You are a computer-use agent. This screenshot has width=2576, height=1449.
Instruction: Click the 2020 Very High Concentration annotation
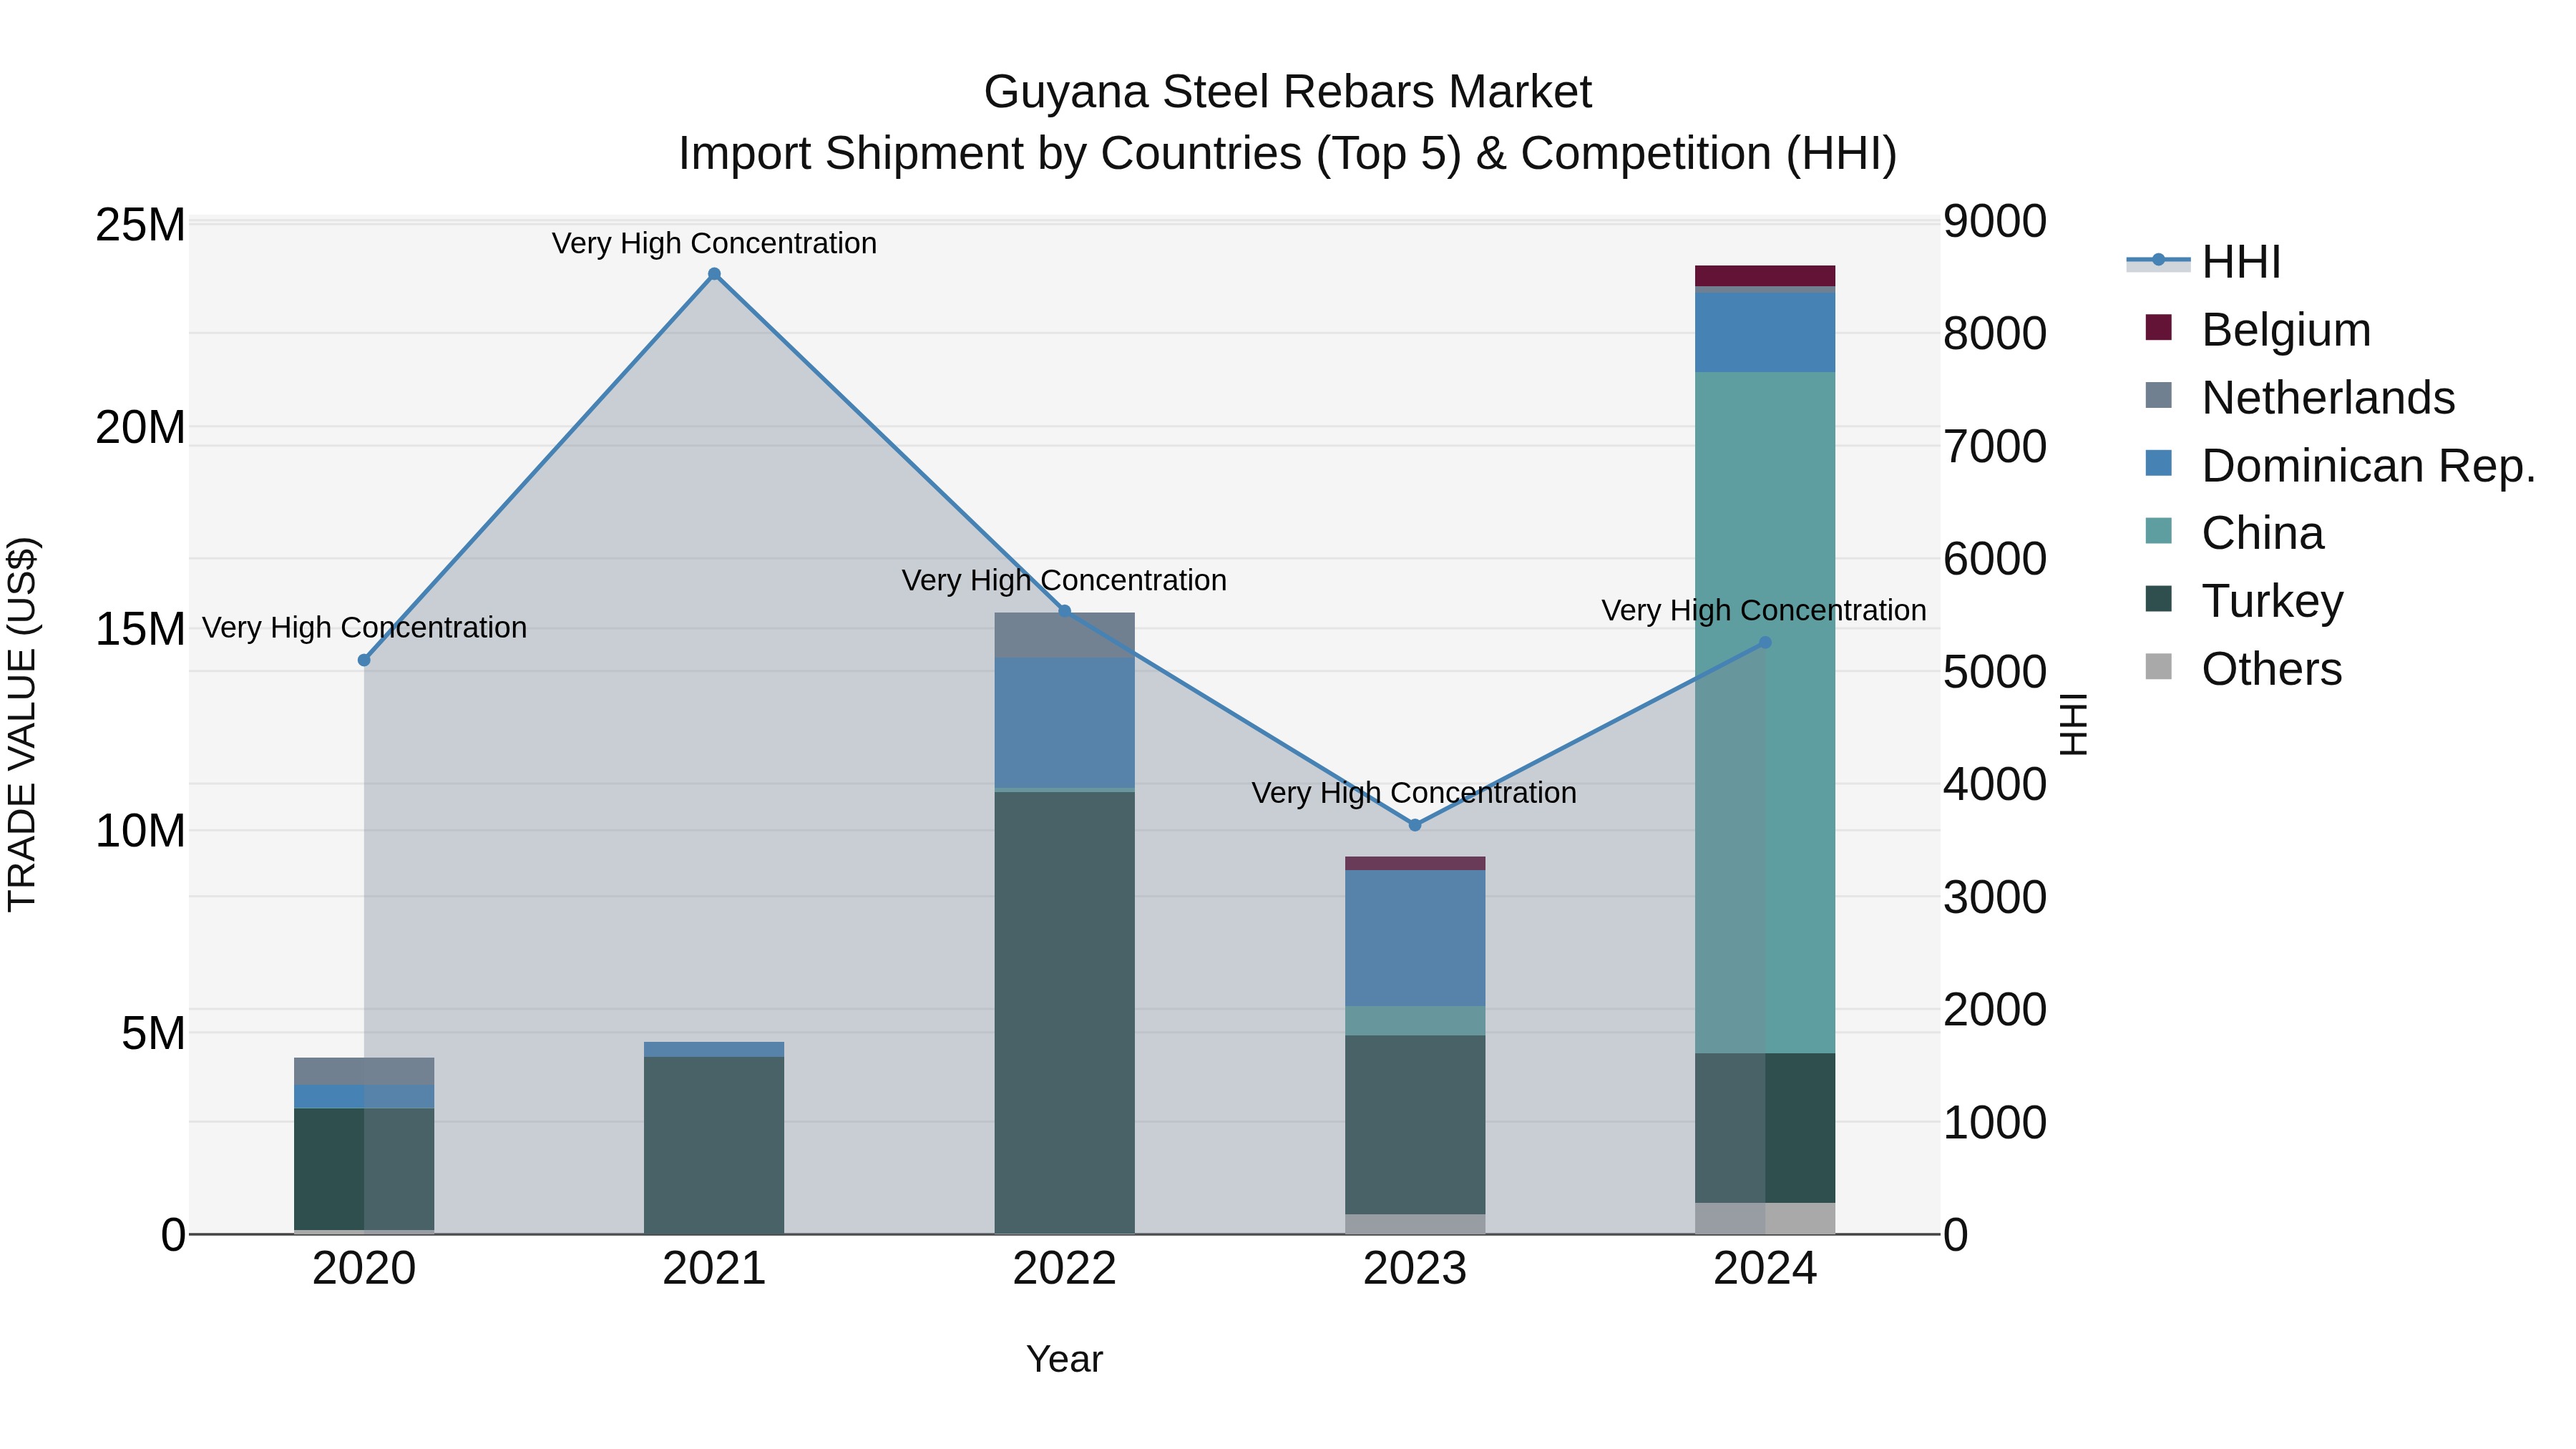point(364,628)
